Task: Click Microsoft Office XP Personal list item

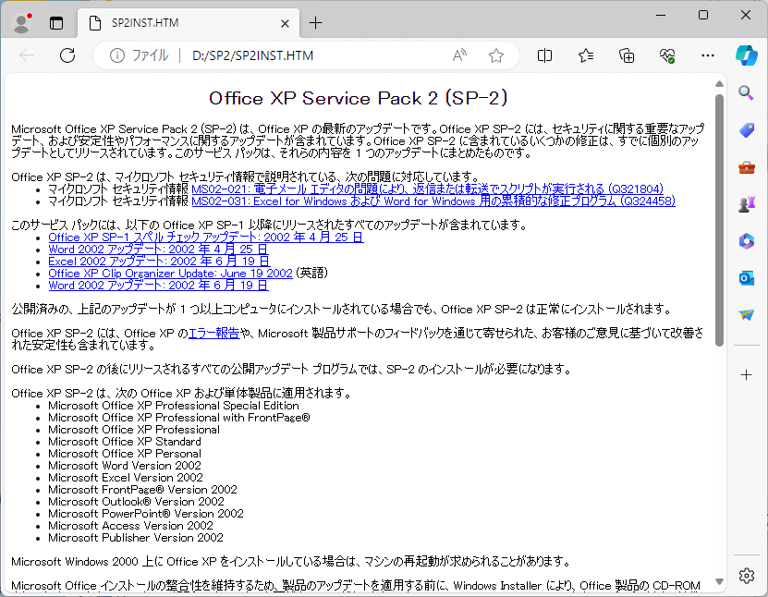Action: click(x=125, y=454)
